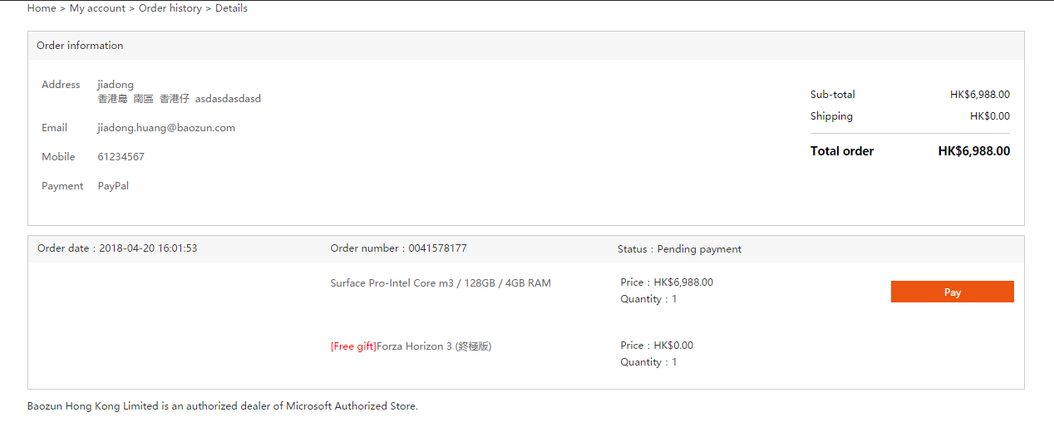This screenshot has width=1054, height=427.
Task: Click the Sub-total amount HK$6,988.00
Action: [x=980, y=95]
